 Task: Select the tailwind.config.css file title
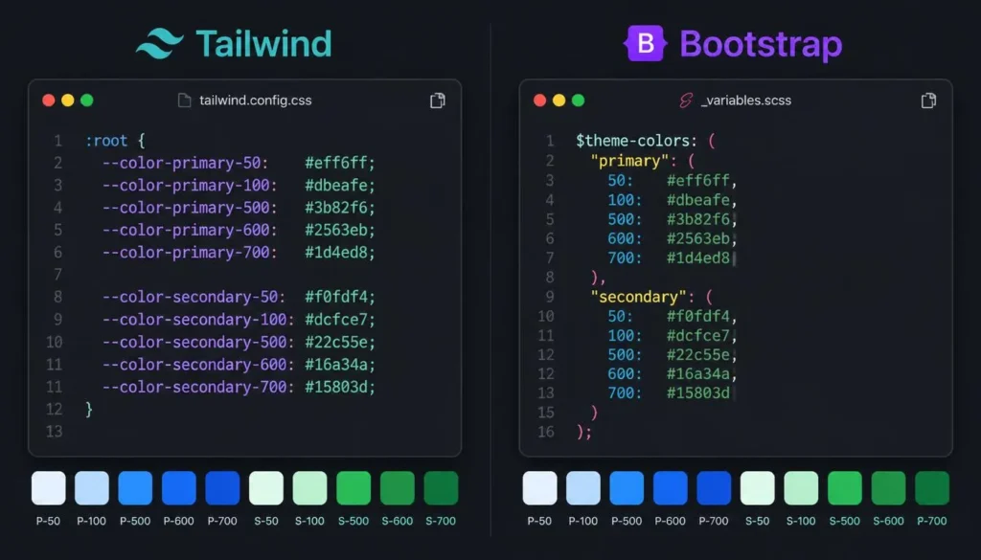click(255, 101)
